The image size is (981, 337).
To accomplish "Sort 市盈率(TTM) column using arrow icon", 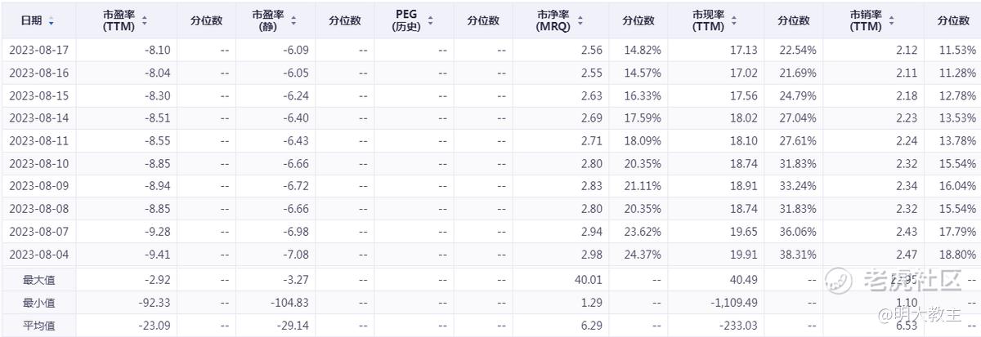I will [x=145, y=21].
